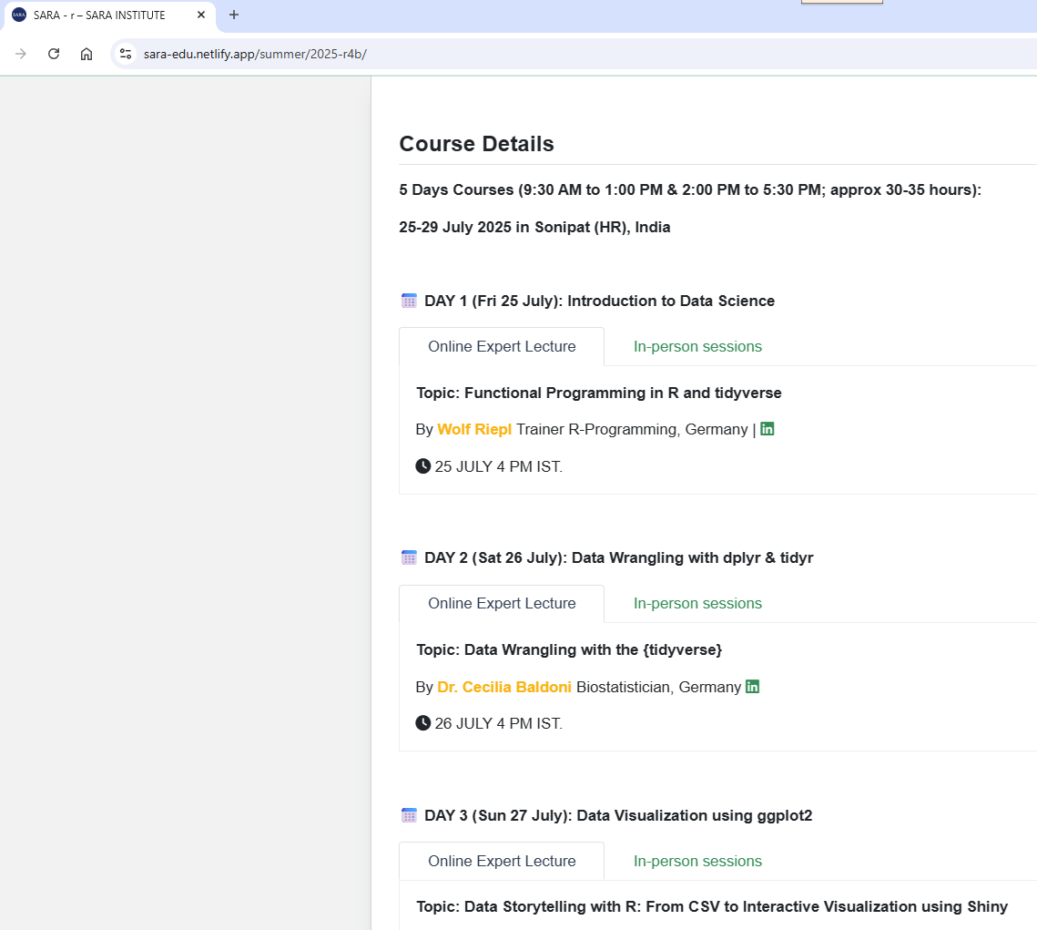The image size is (1037, 930).
Task: Click the calendar icon beside DAY 3
Action: point(409,815)
